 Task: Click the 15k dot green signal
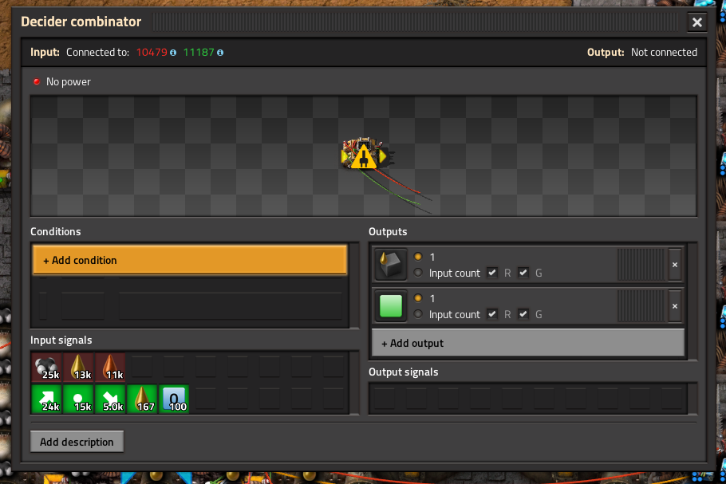[x=79, y=399]
